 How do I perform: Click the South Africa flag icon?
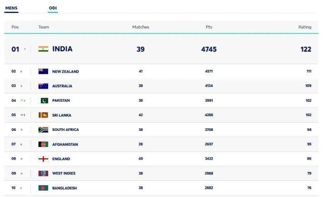click(x=43, y=130)
